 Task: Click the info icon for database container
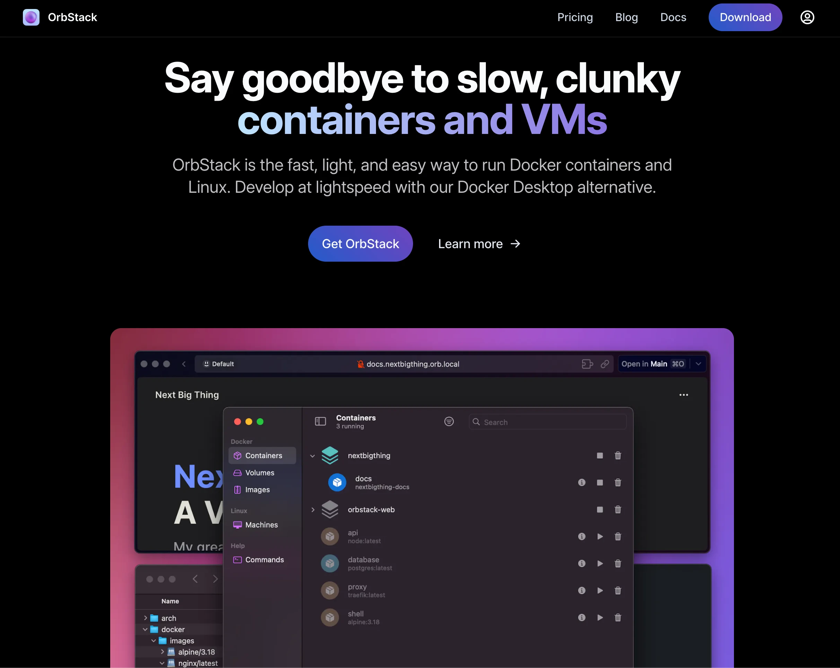[581, 562]
